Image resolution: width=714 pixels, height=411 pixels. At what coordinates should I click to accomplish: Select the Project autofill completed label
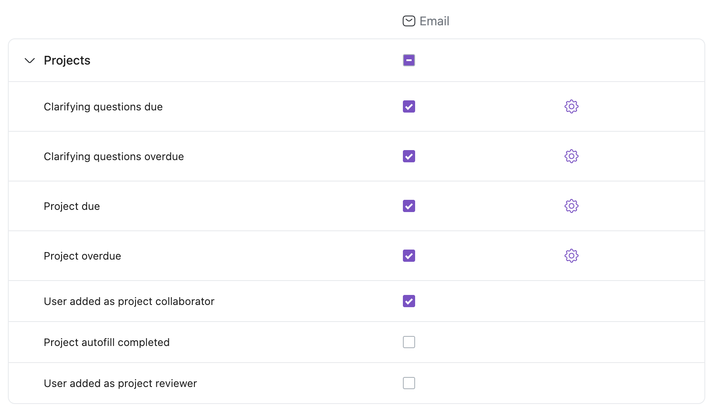(107, 342)
